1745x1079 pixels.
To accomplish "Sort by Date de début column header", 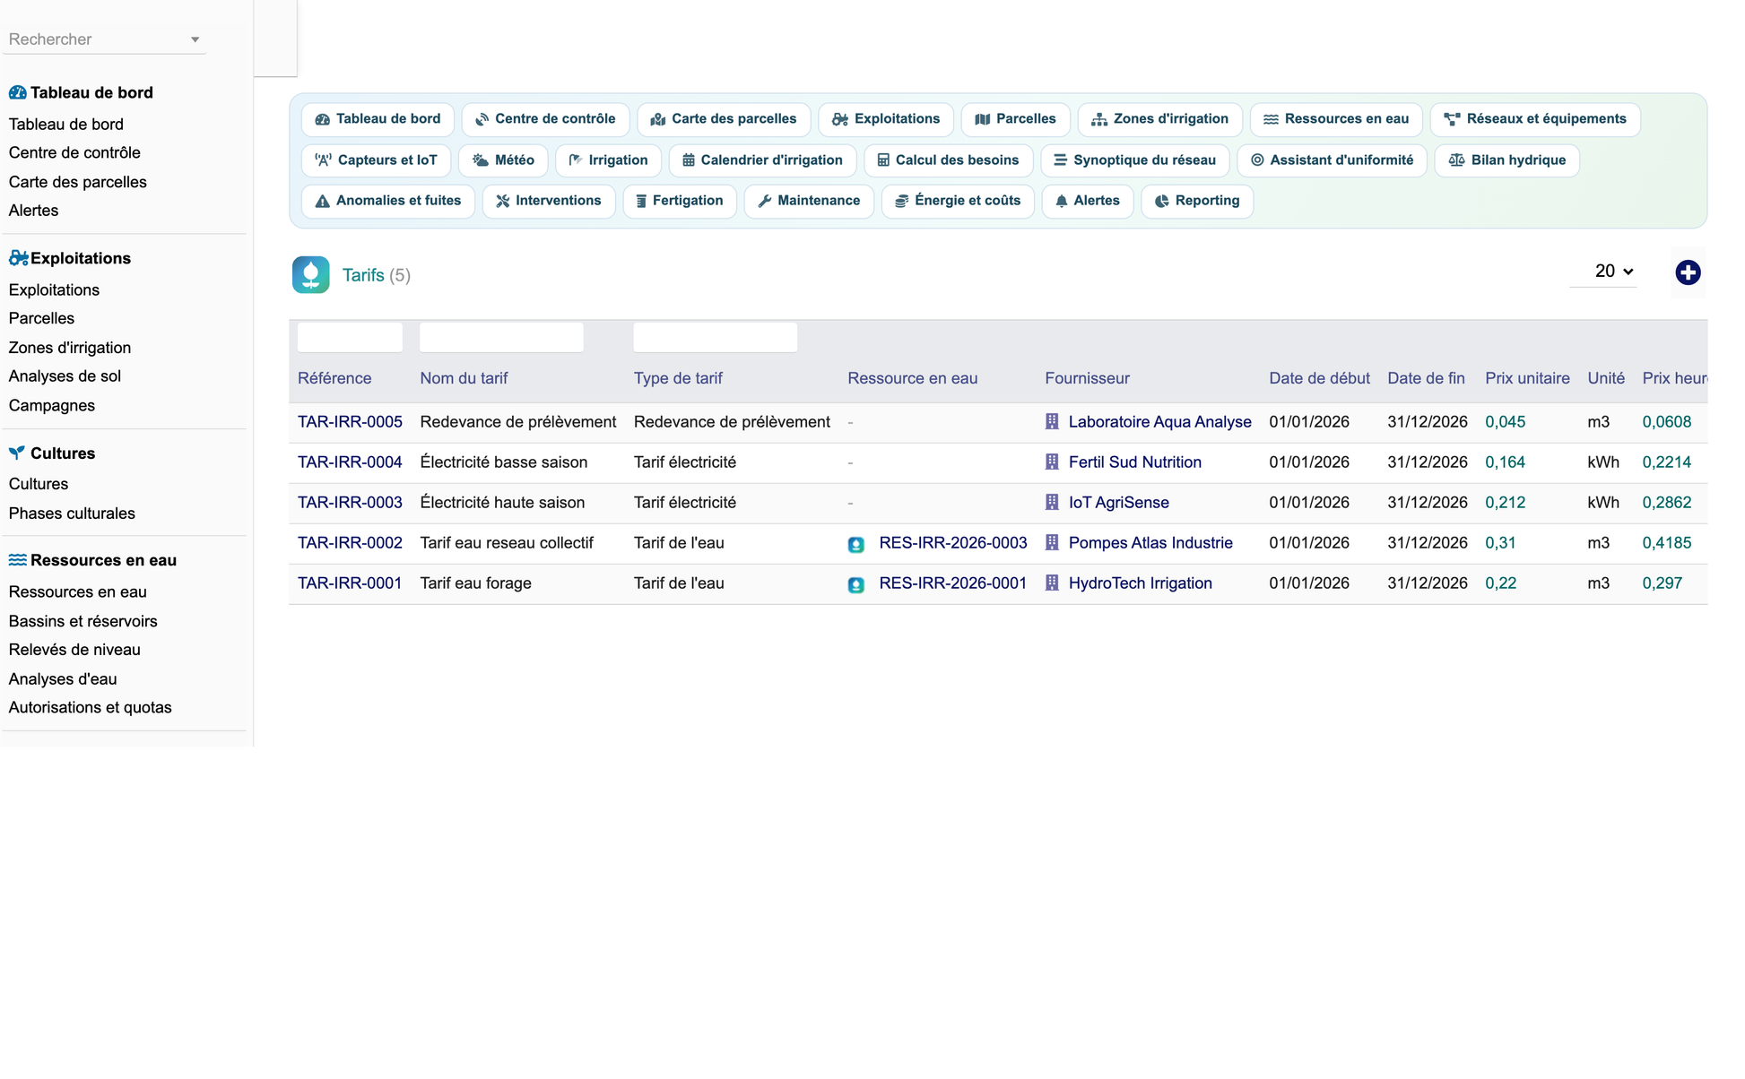I will pyautogui.click(x=1319, y=378).
